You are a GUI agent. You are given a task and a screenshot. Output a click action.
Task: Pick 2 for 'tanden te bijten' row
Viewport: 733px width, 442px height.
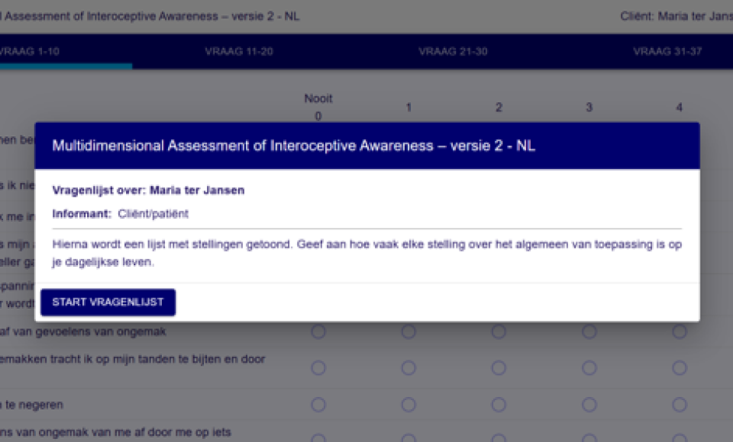pos(499,368)
